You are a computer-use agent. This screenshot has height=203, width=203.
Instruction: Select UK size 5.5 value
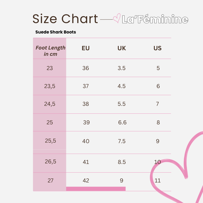point(122,104)
